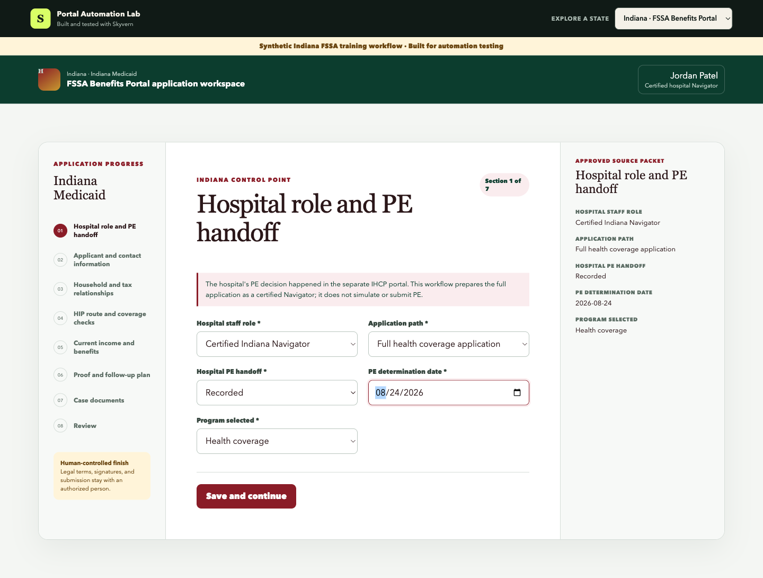
Task: Click the Skyvern S logo icon
Action: (40, 19)
